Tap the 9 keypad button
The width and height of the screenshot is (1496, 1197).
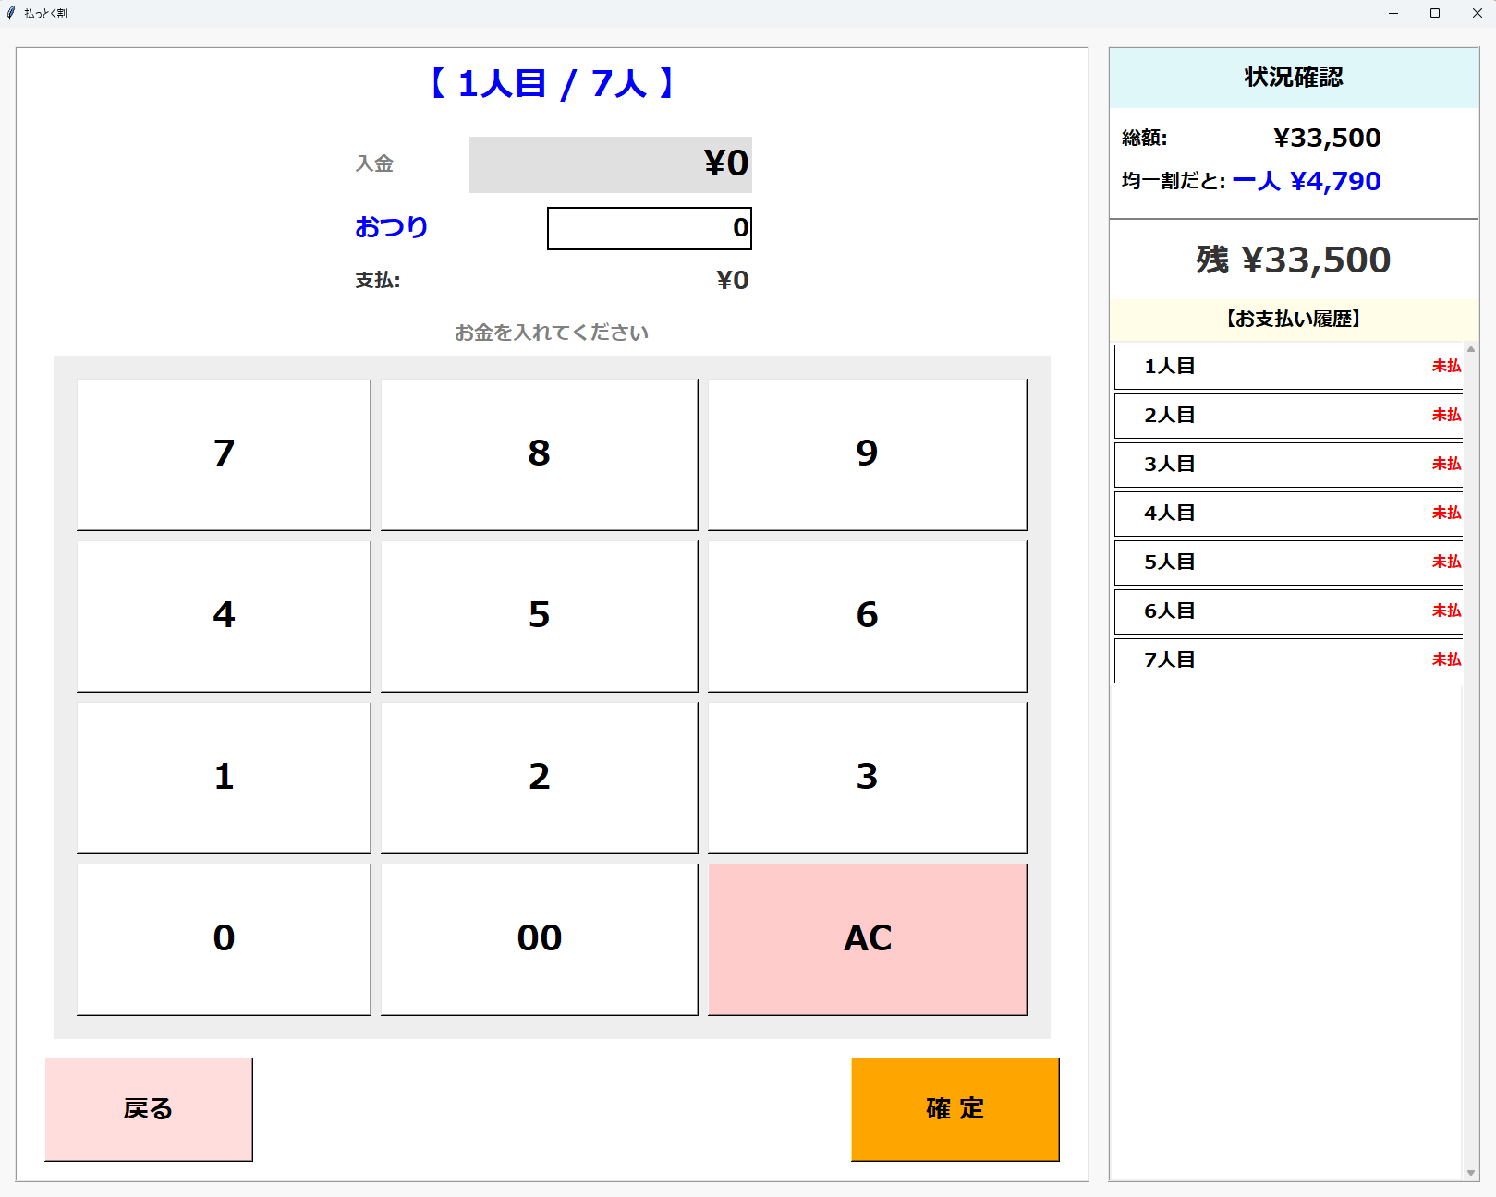[867, 453]
